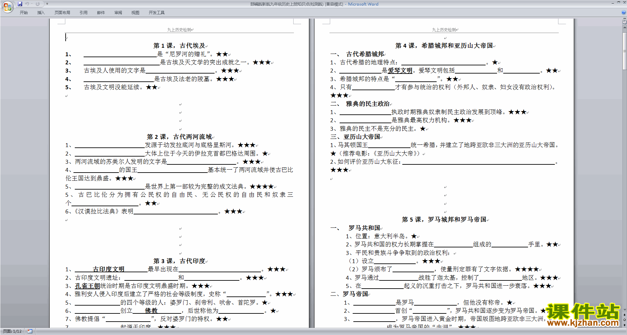Click subheading 雅典的民主政治

pyautogui.click(x=368, y=104)
